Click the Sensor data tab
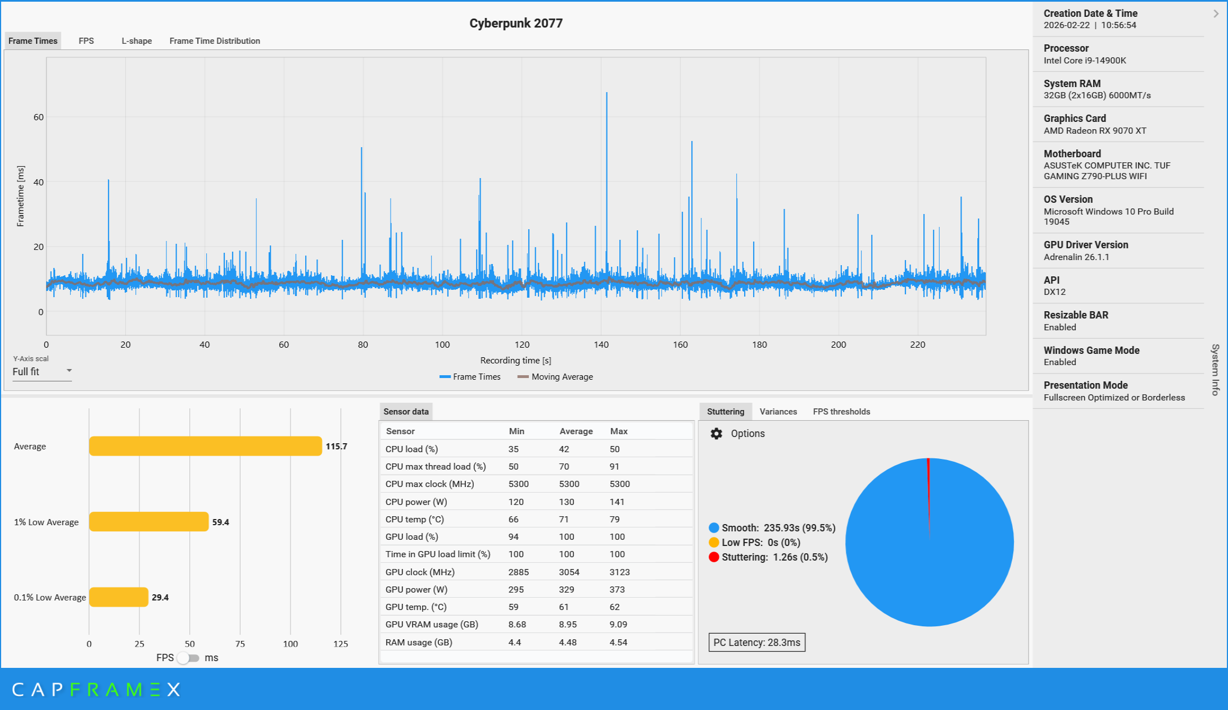 coord(406,412)
